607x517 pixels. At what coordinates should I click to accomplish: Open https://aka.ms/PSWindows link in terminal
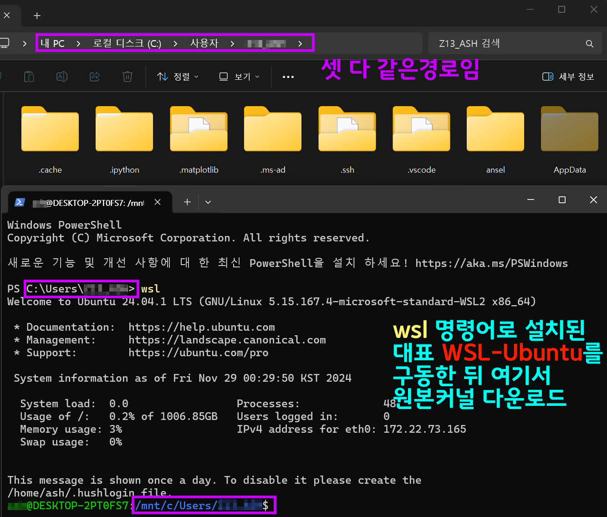pyautogui.click(x=491, y=263)
